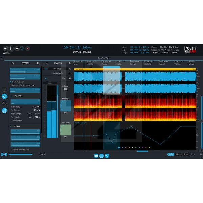Remove the 80s Spaces plug-in
The image size is (203, 203).
[70, 69]
